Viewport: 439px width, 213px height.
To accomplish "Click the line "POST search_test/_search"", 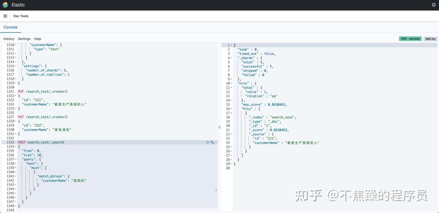I will 41,142.
